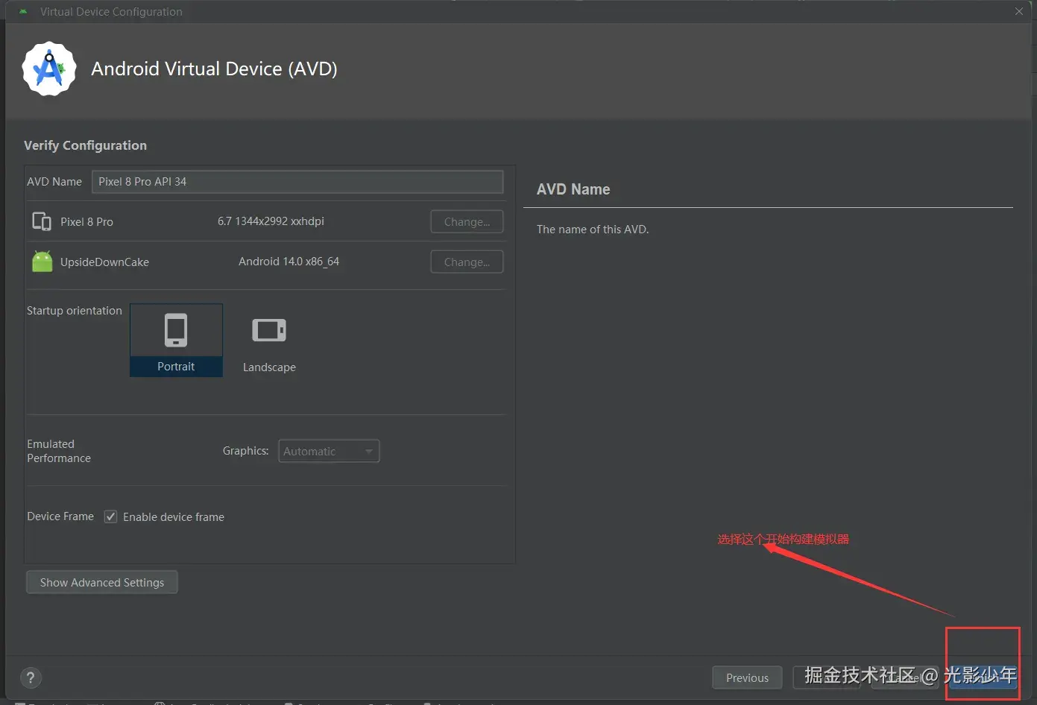Click the Android Studio logo in the header
This screenshot has height=705, width=1037.
click(49, 69)
